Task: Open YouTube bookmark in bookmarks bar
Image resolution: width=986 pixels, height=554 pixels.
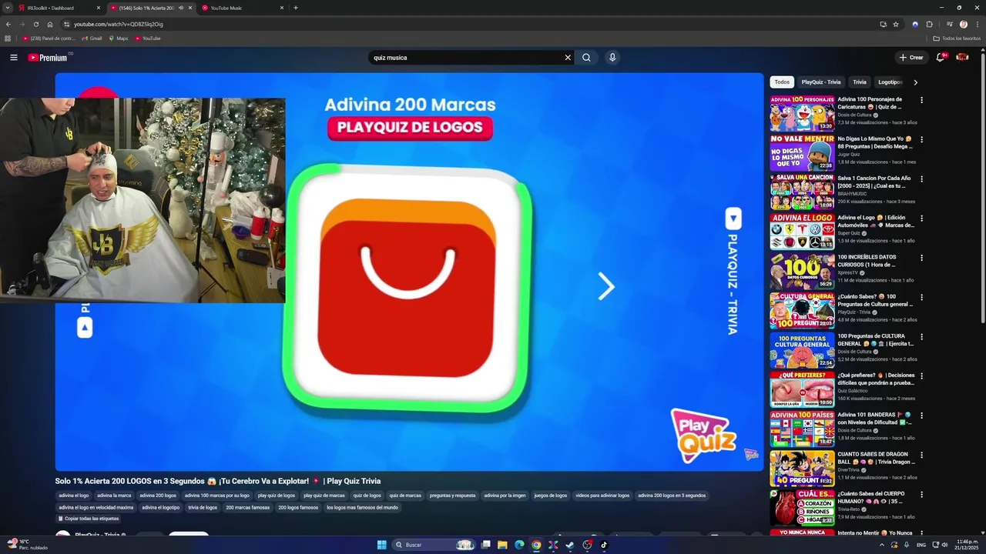Action: (x=148, y=38)
